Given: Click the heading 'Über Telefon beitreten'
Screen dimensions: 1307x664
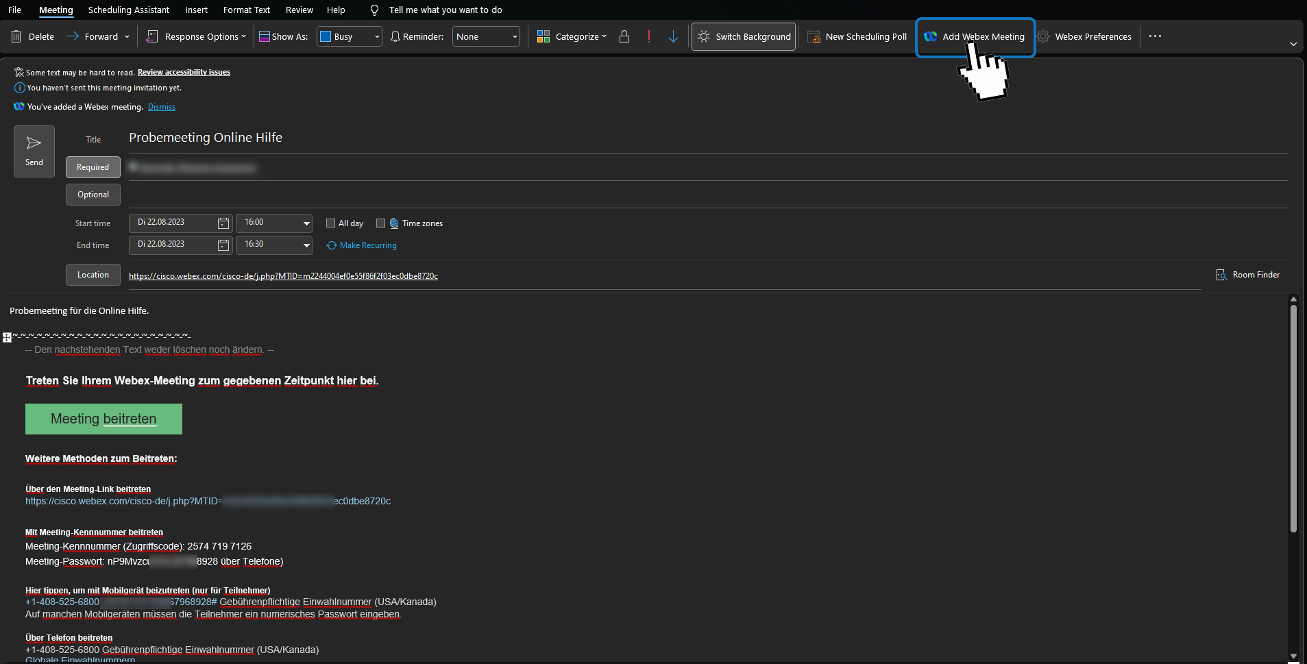Looking at the screenshot, I should coord(69,638).
